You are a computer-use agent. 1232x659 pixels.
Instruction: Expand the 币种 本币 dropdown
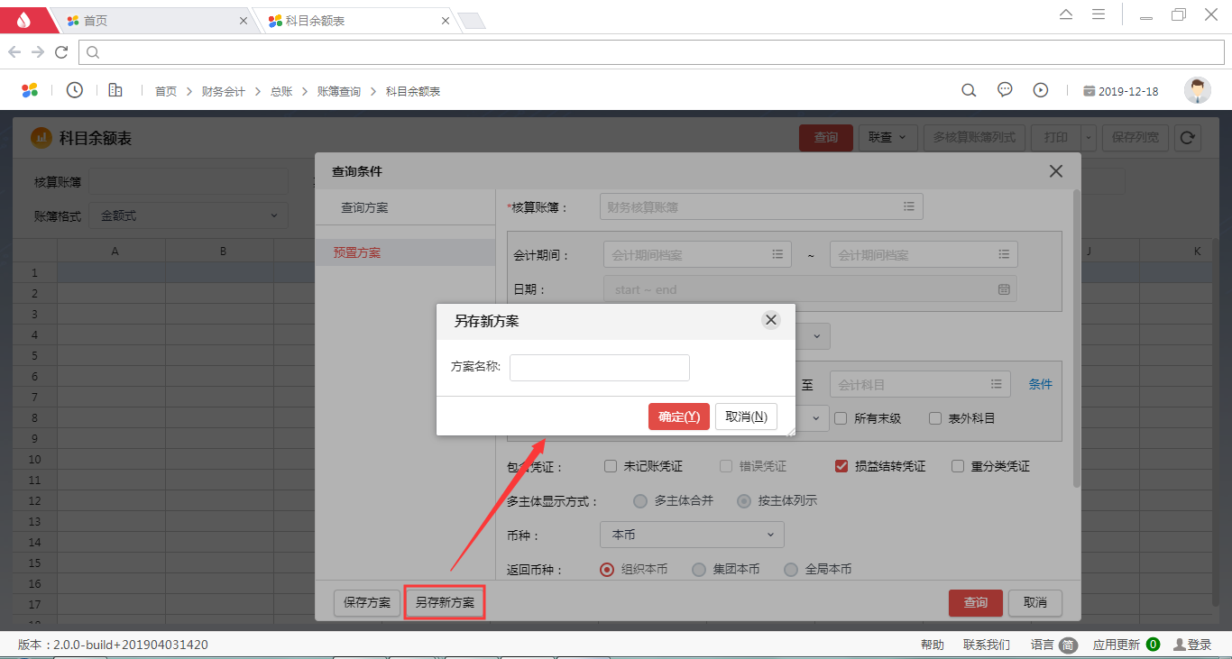pos(692,535)
